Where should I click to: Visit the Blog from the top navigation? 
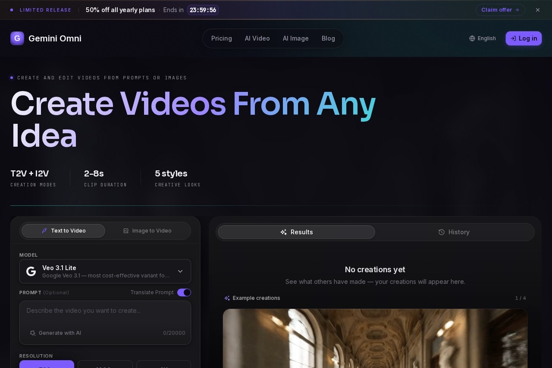pos(328,38)
